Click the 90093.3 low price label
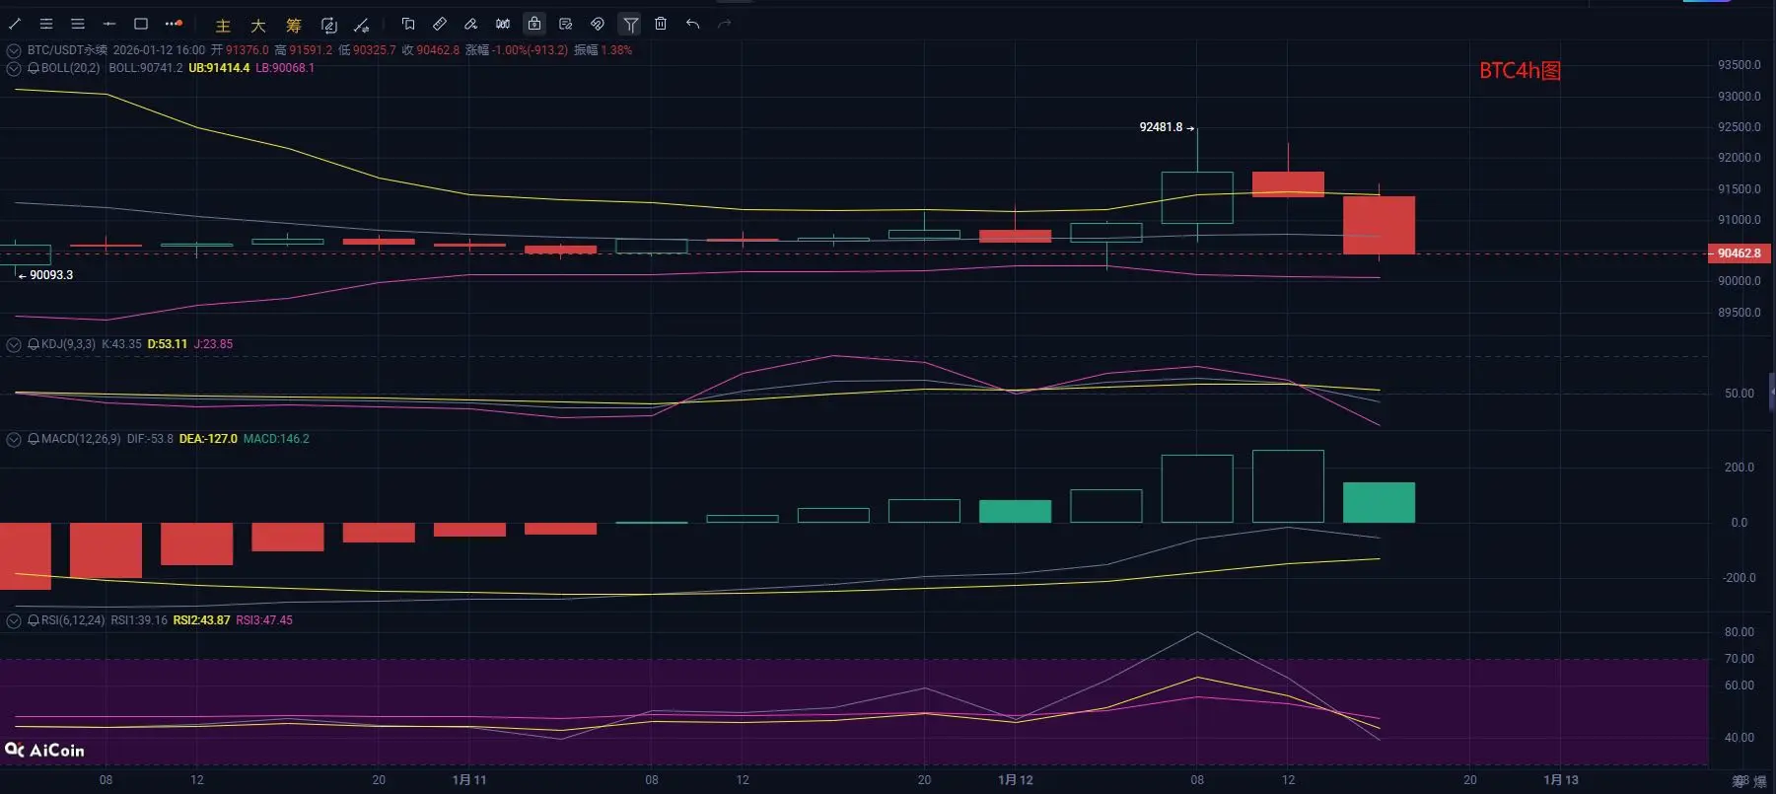 [x=51, y=275]
